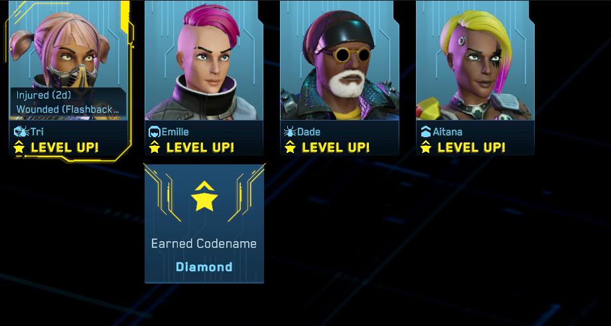Viewport: 611px width, 326px height.
Task: Select Emille's pink mohawk portrait
Action: (x=204, y=60)
